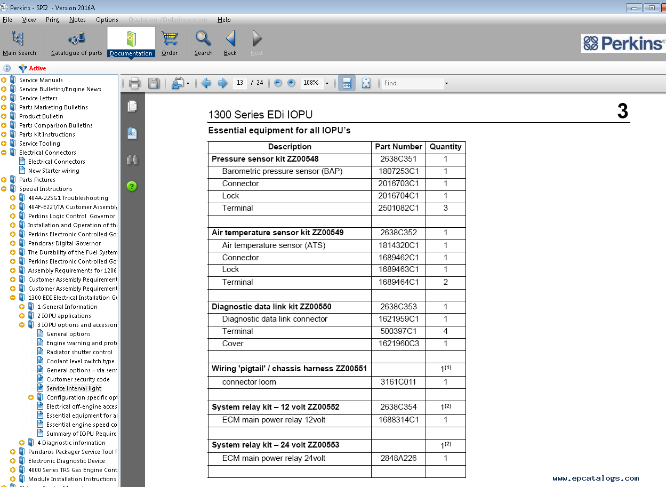Screen dimensions: 666x487
Task: Collapse 3 IOPU options and accessories
Action: (22, 325)
